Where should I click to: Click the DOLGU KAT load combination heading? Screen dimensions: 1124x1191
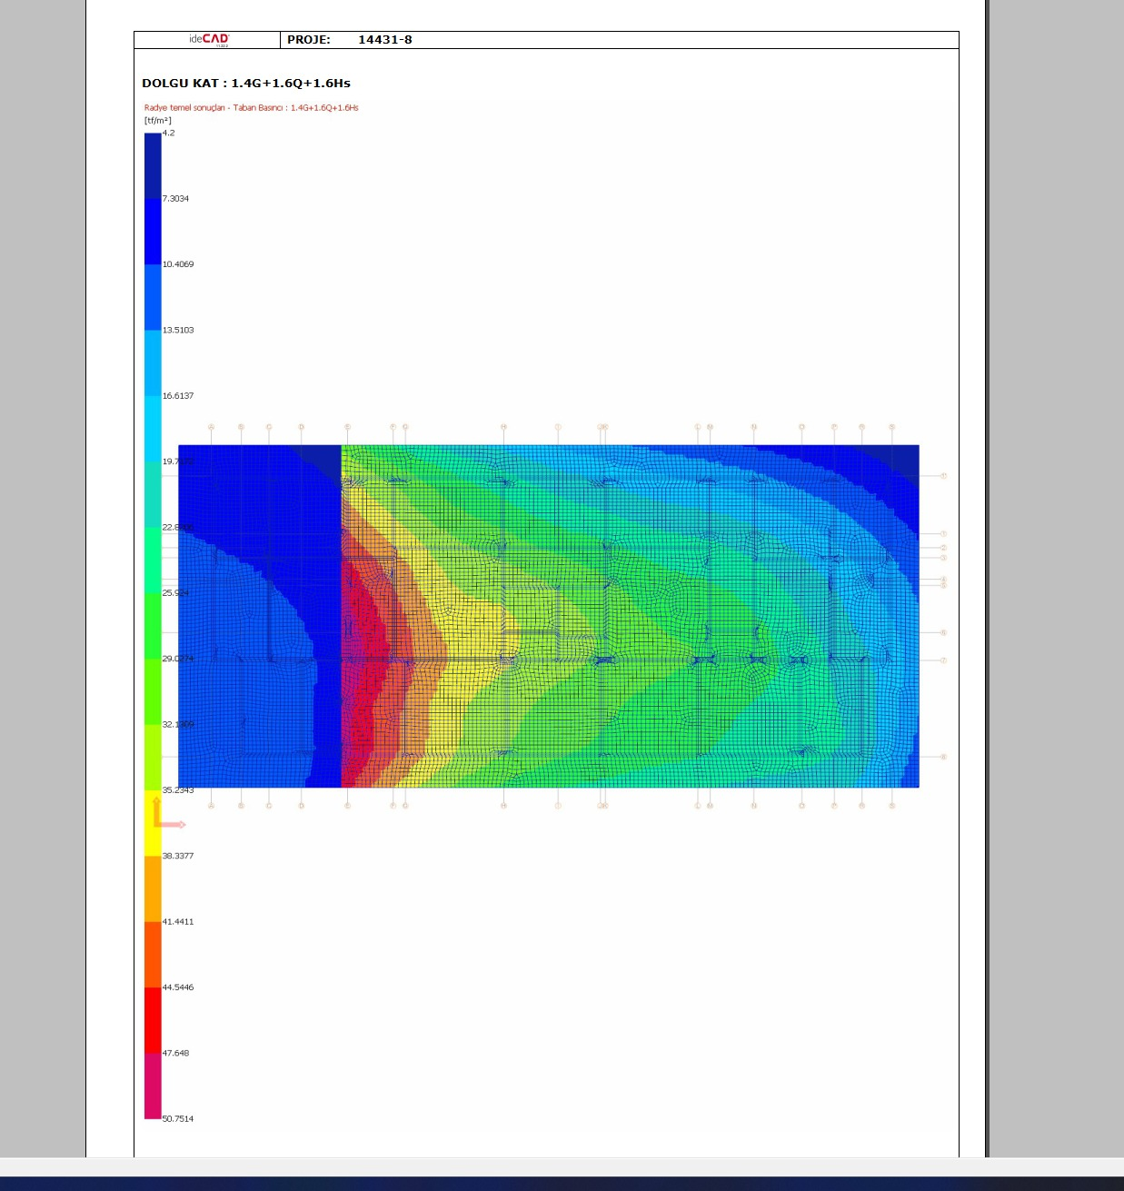click(246, 83)
